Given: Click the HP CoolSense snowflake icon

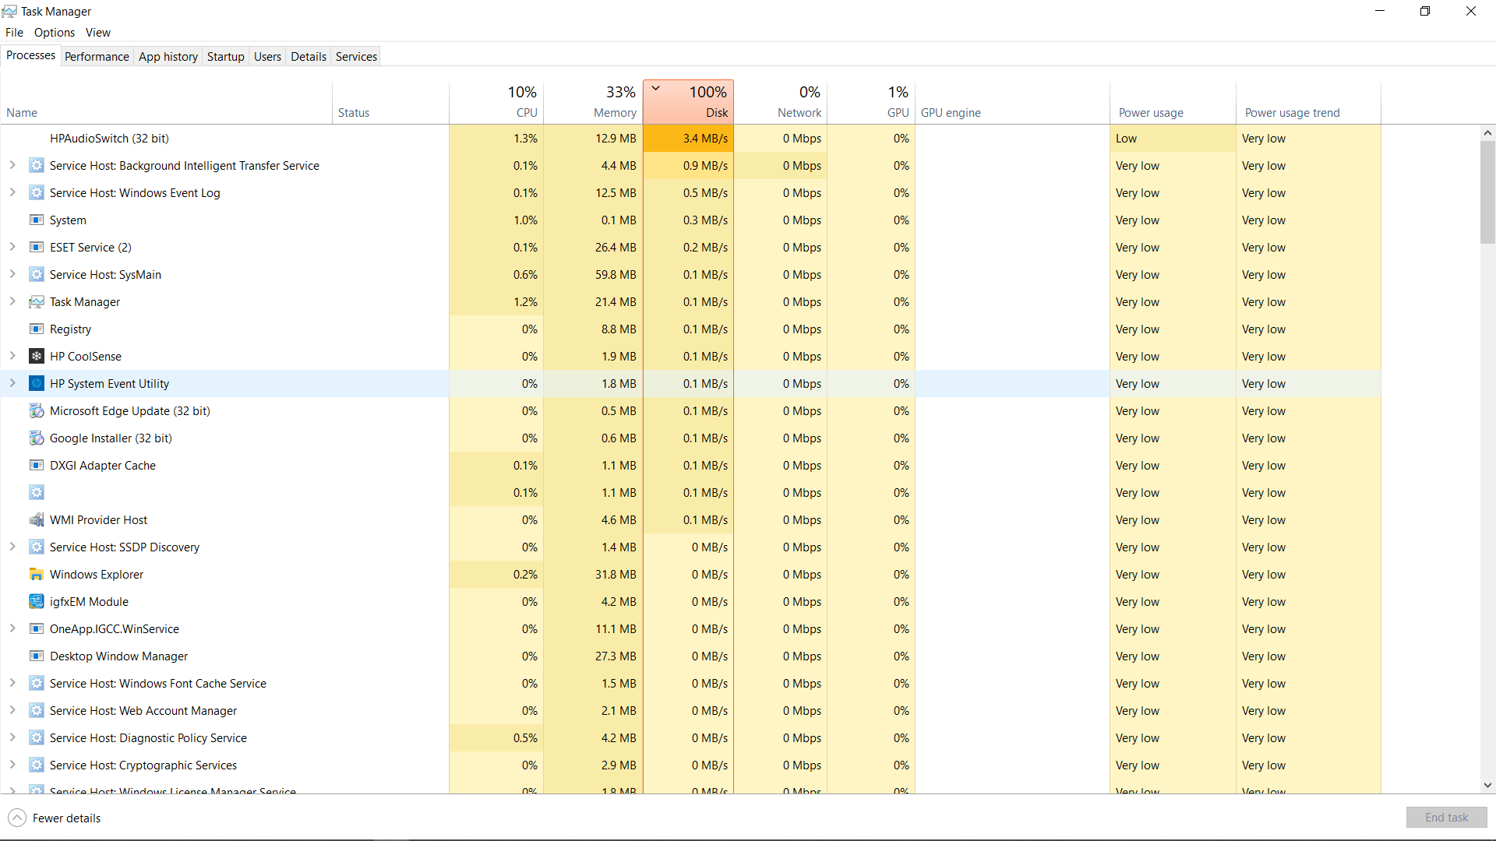Looking at the screenshot, I should [x=37, y=357].
